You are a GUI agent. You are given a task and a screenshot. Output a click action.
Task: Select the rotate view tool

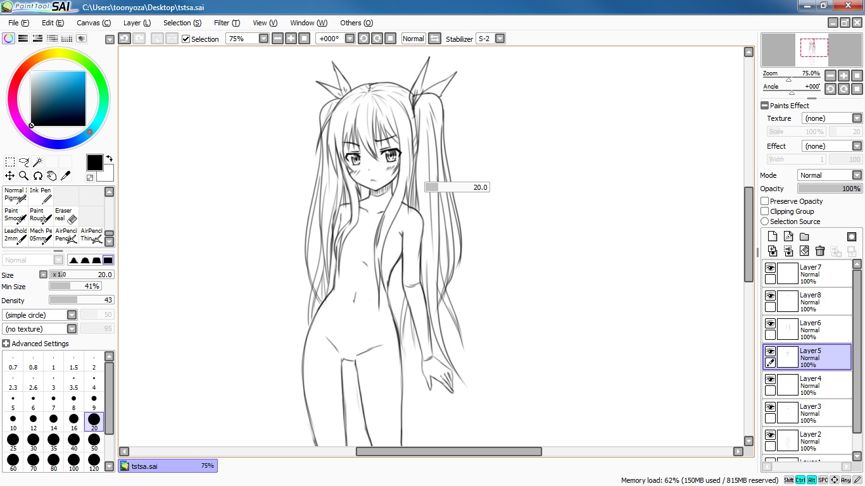point(38,176)
